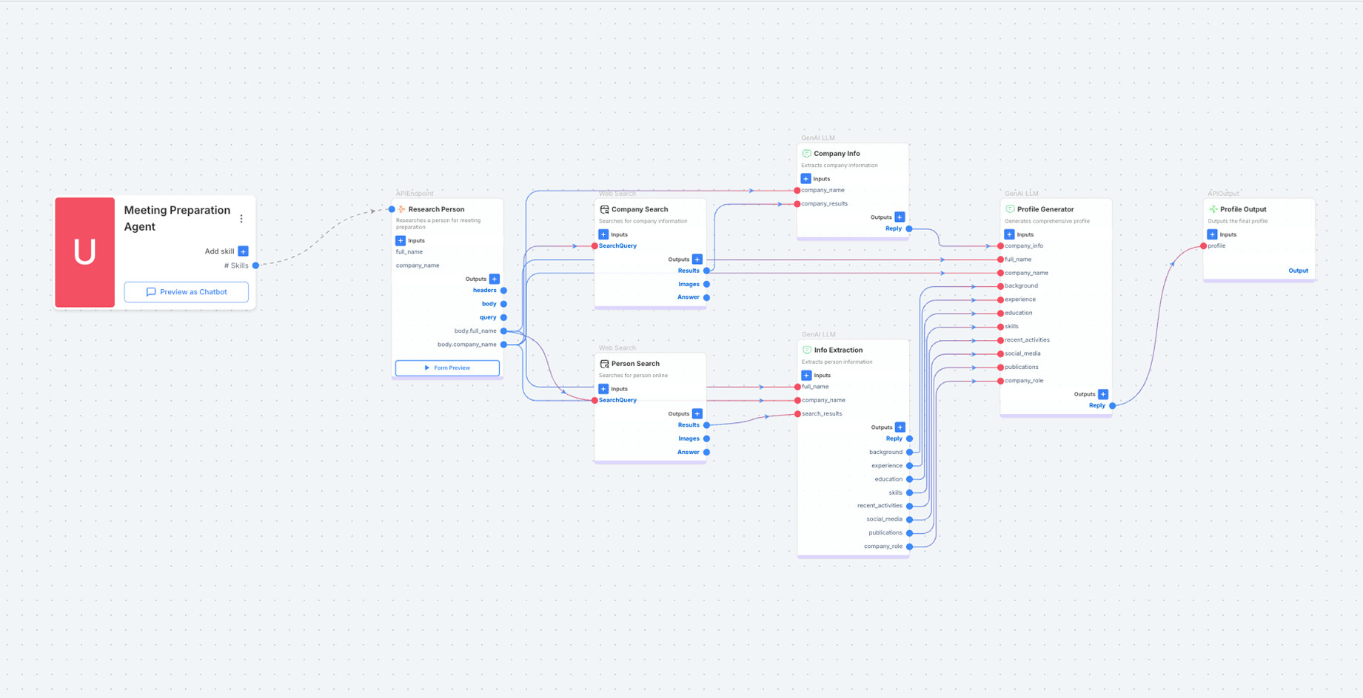Click the Form Preview button
Image resolution: width=1363 pixels, height=698 pixels.
pyautogui.click(x=447, y=367)
